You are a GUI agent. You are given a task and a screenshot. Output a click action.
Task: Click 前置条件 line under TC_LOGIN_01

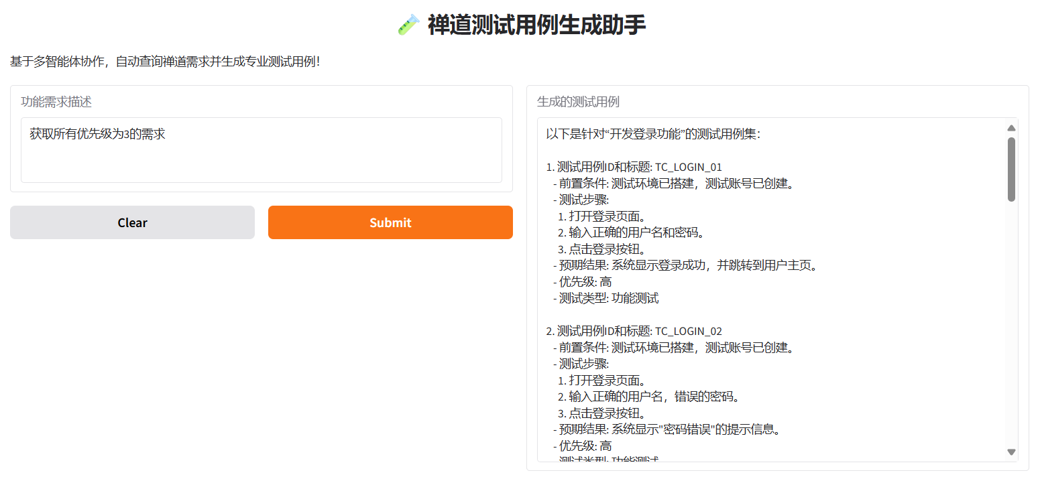pyautogui.click(x=674, y=184)
